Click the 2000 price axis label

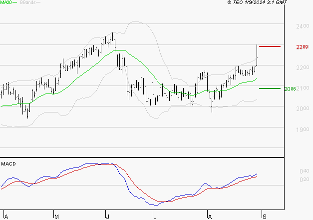point(303,108)
